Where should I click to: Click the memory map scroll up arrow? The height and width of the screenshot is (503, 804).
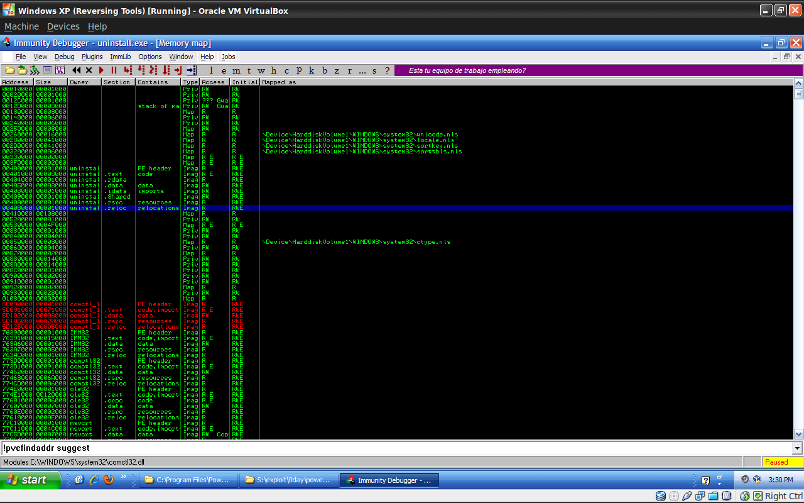click(x=798, y=84)
